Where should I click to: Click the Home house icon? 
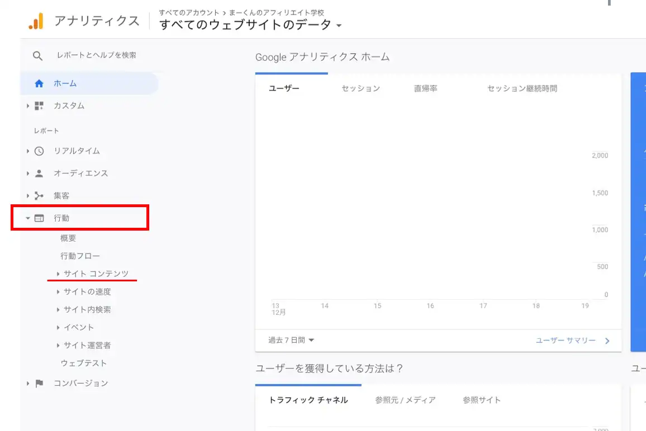click(x=39, y=84)
